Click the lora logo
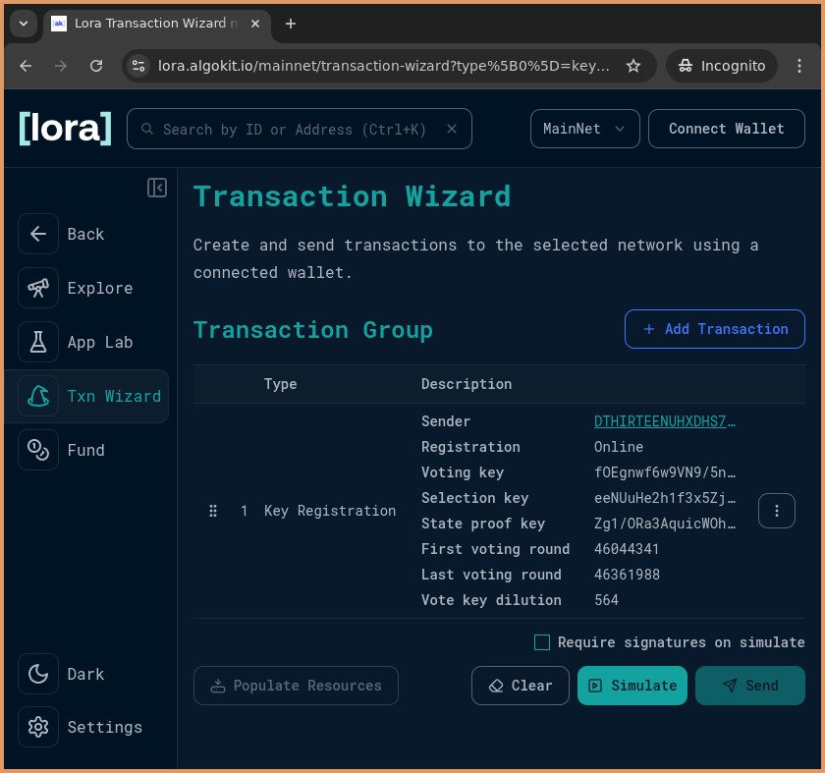Screen dimensions: 825x773 point(65,129)
